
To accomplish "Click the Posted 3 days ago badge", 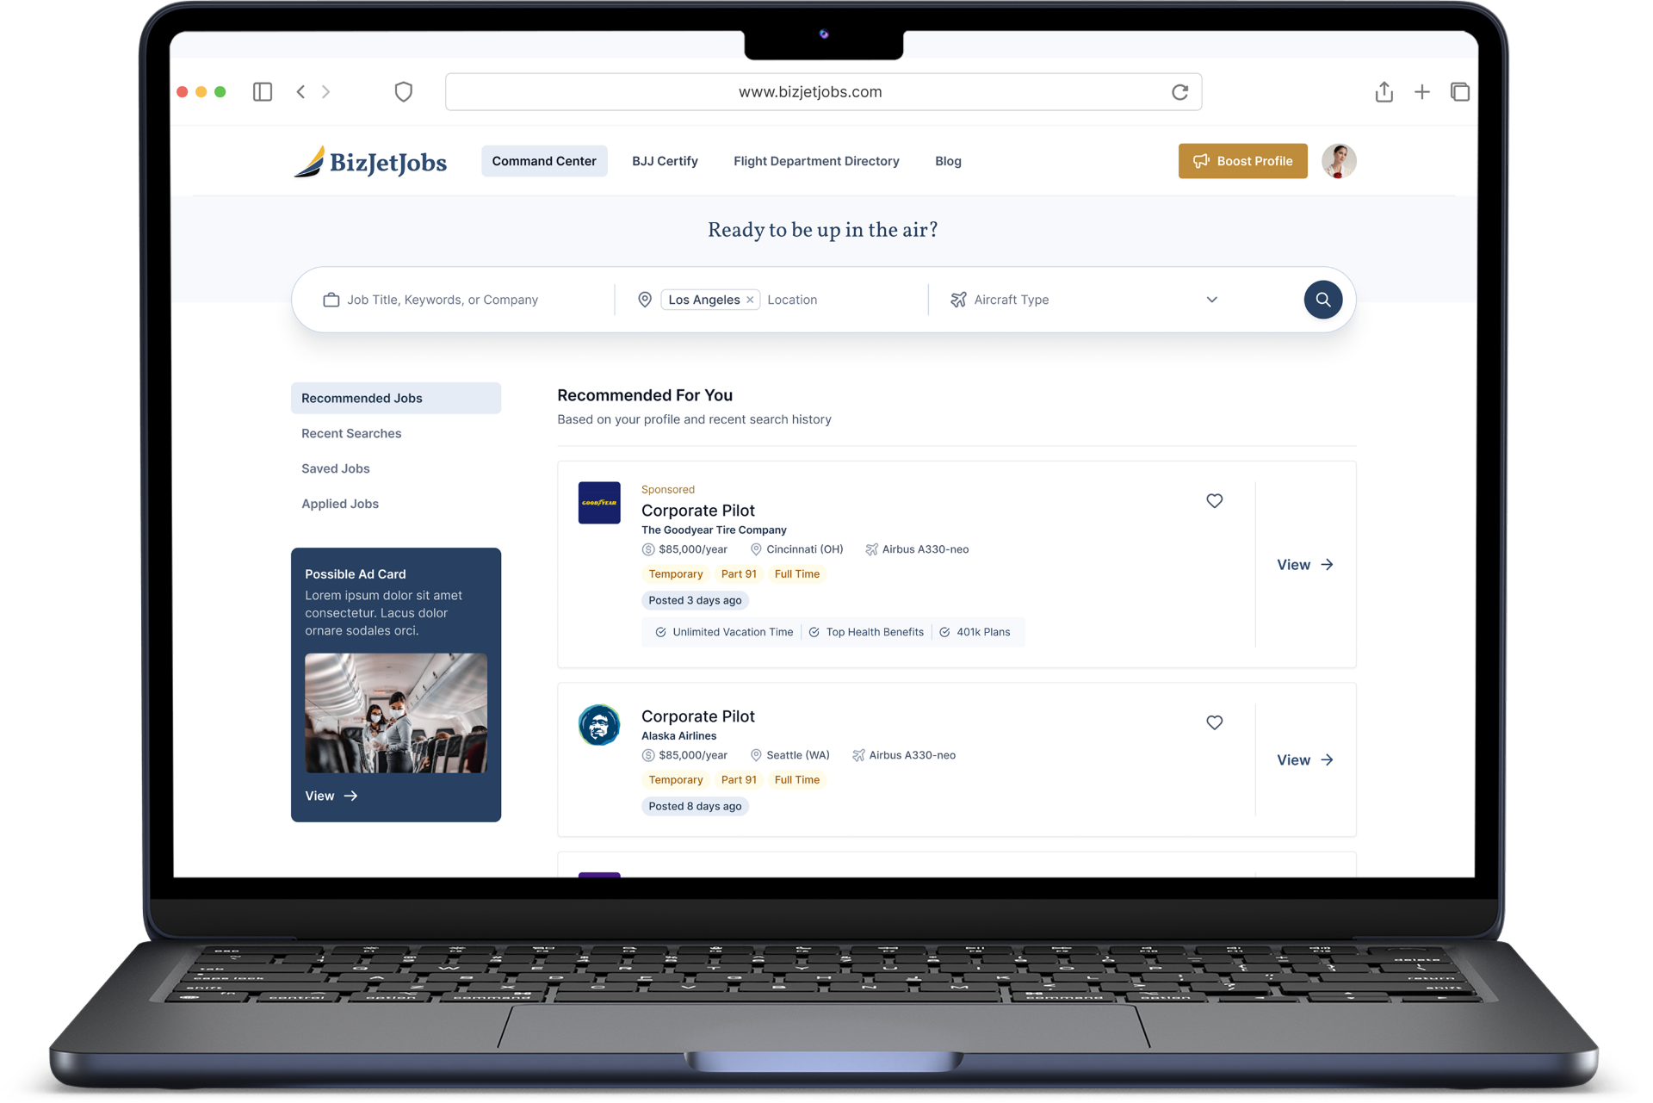I will [x=695, y=600].
